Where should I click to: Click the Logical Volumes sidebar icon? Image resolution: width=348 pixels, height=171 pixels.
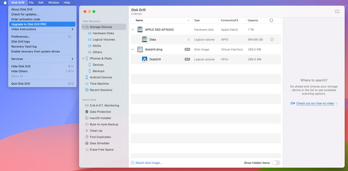point(90,40)
